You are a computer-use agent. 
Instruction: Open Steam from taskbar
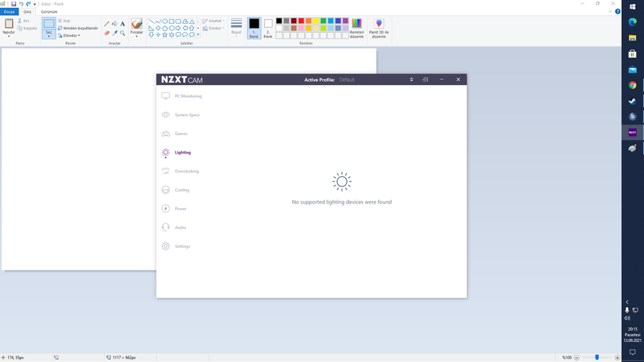point(633,101)
